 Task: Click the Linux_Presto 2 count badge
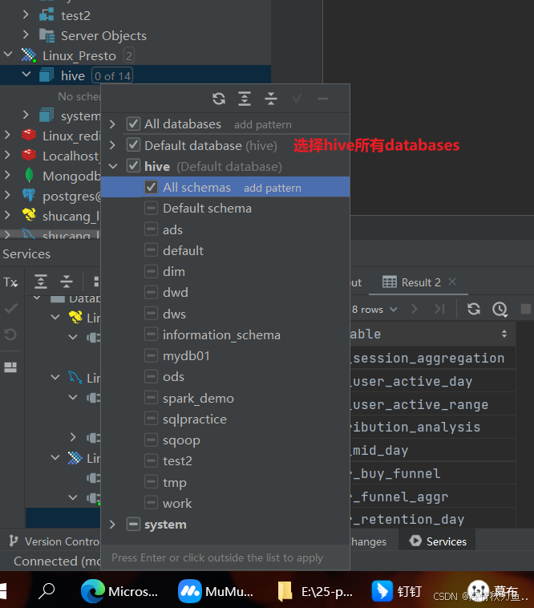click(129, 56)
